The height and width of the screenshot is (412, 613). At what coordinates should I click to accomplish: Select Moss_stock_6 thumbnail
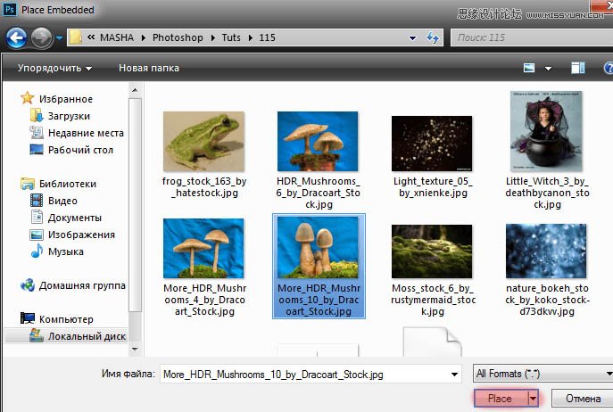click(432, 251)
